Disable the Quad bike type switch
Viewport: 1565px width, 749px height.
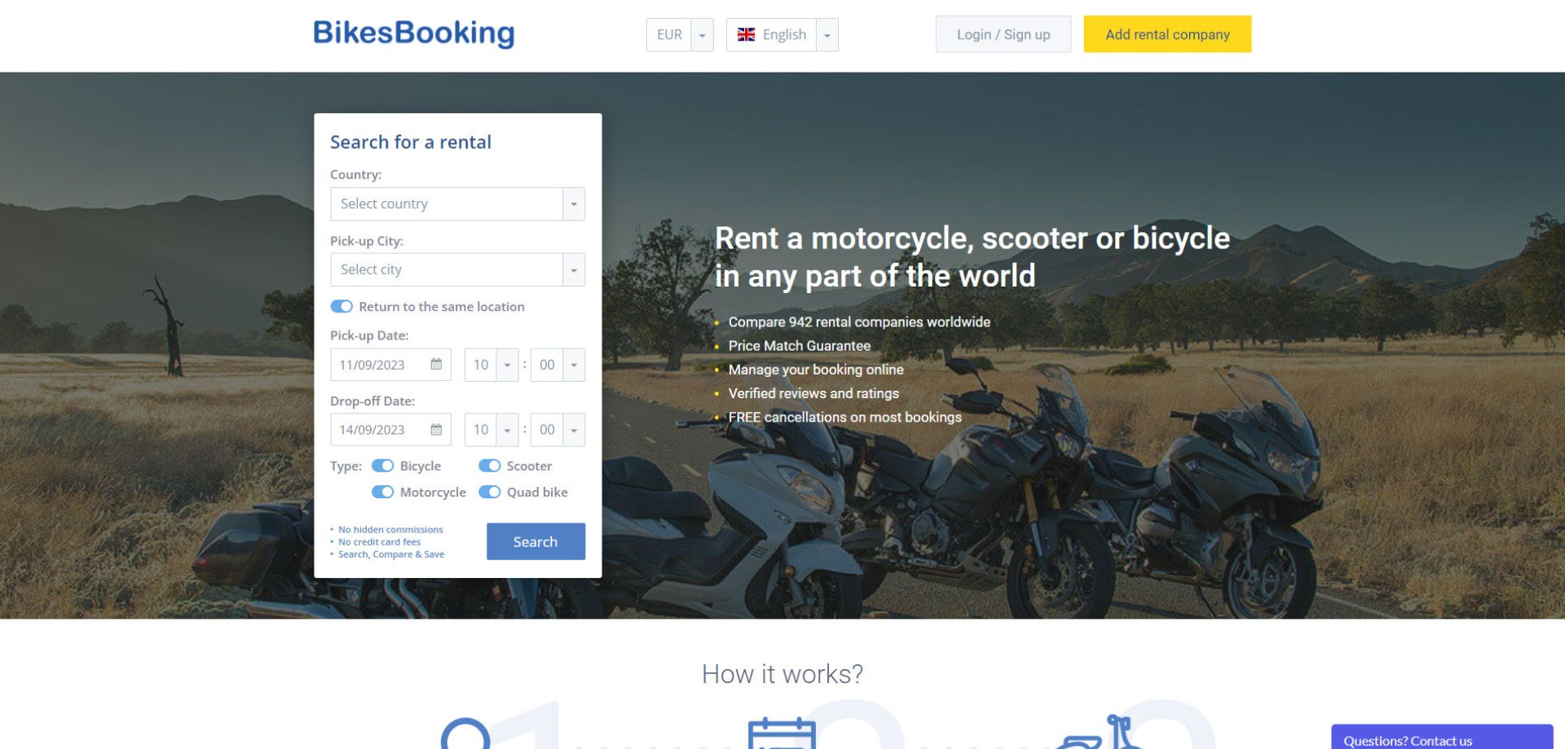click(490, 492)
